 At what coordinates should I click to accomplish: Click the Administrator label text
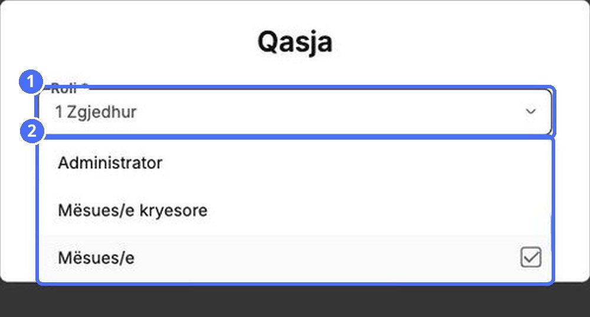tap(110, 163)
